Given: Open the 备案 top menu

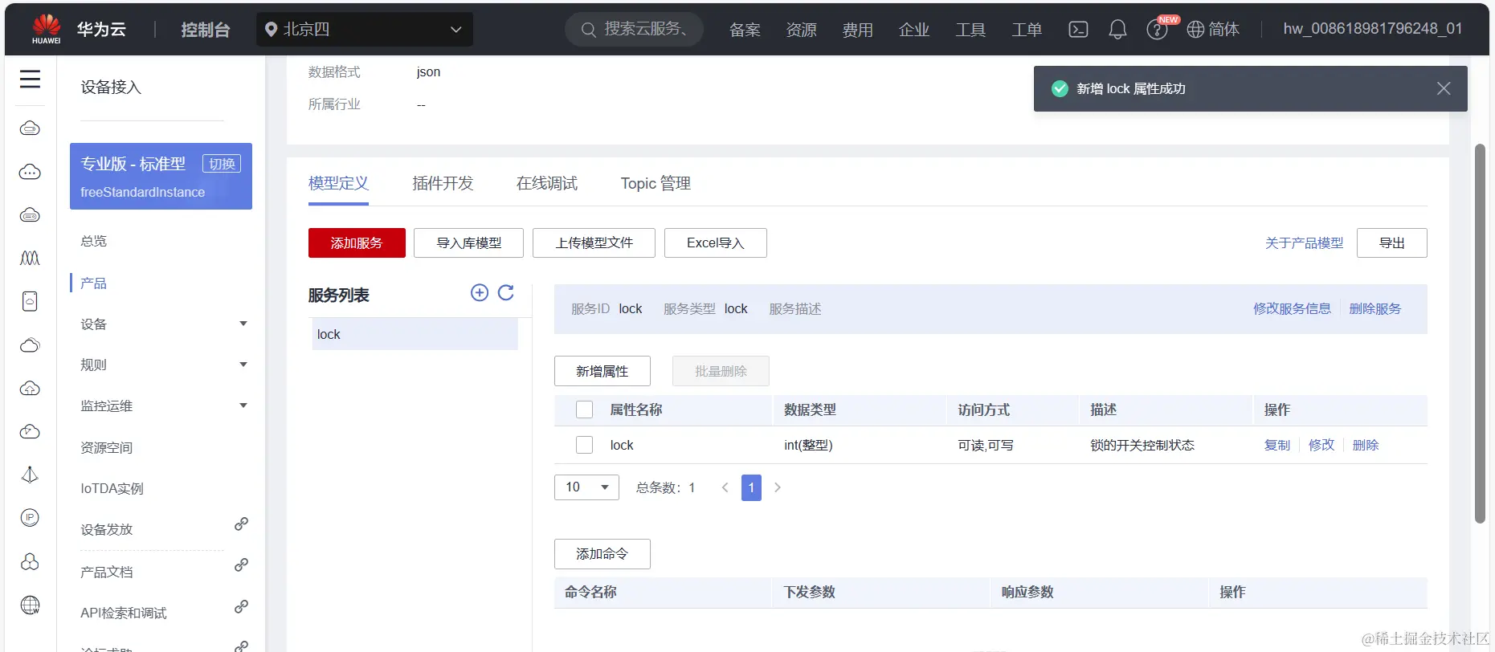Looking at the screenshot, I should pyautogui.click(x=745, y=30).
